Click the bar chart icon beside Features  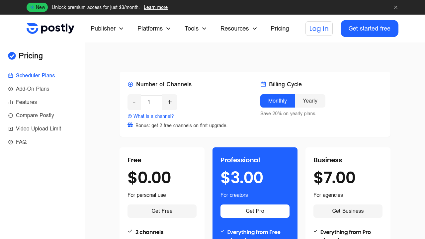11,102
